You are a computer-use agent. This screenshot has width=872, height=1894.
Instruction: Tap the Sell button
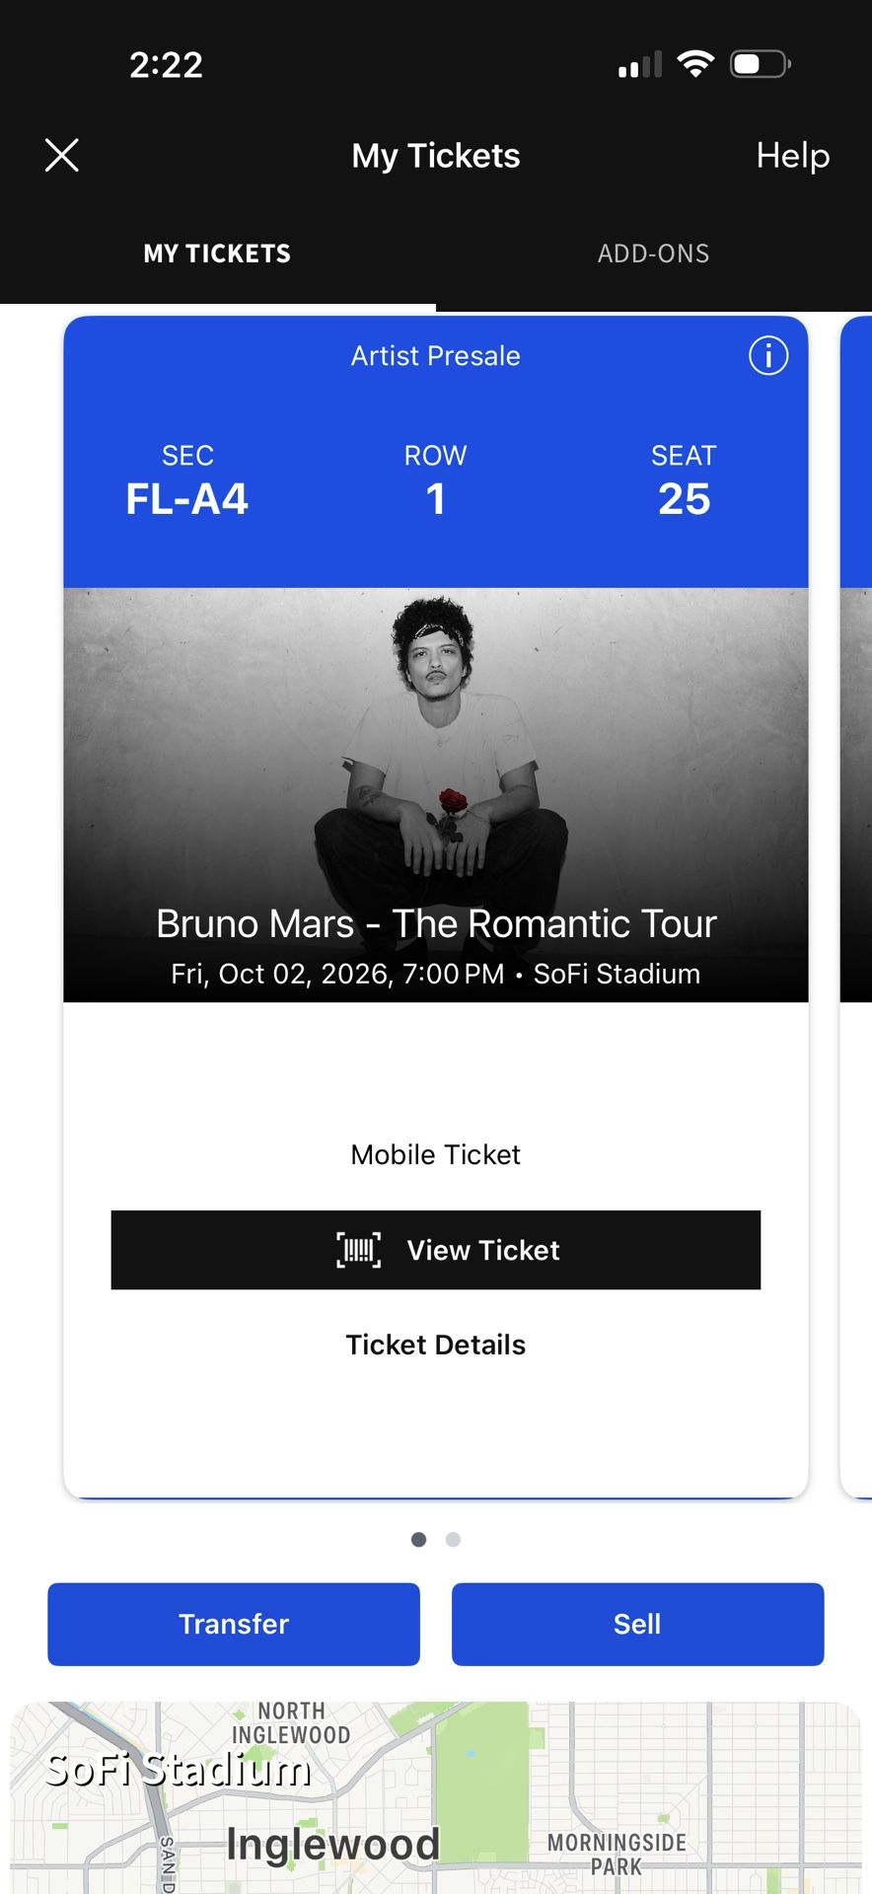coord(637,1624)
